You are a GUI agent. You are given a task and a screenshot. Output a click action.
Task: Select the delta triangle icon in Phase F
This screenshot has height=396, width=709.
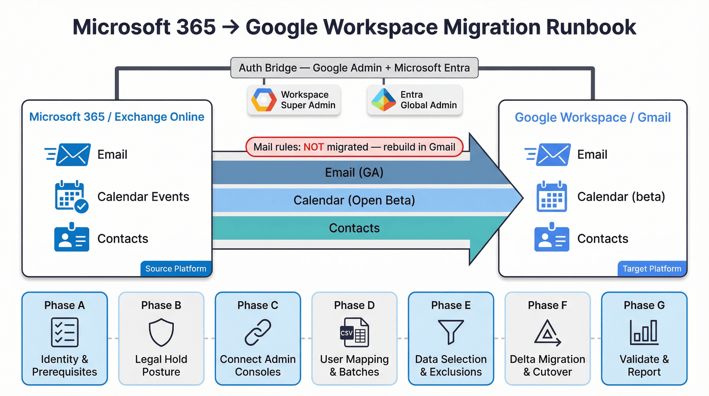tap(547, 332)
